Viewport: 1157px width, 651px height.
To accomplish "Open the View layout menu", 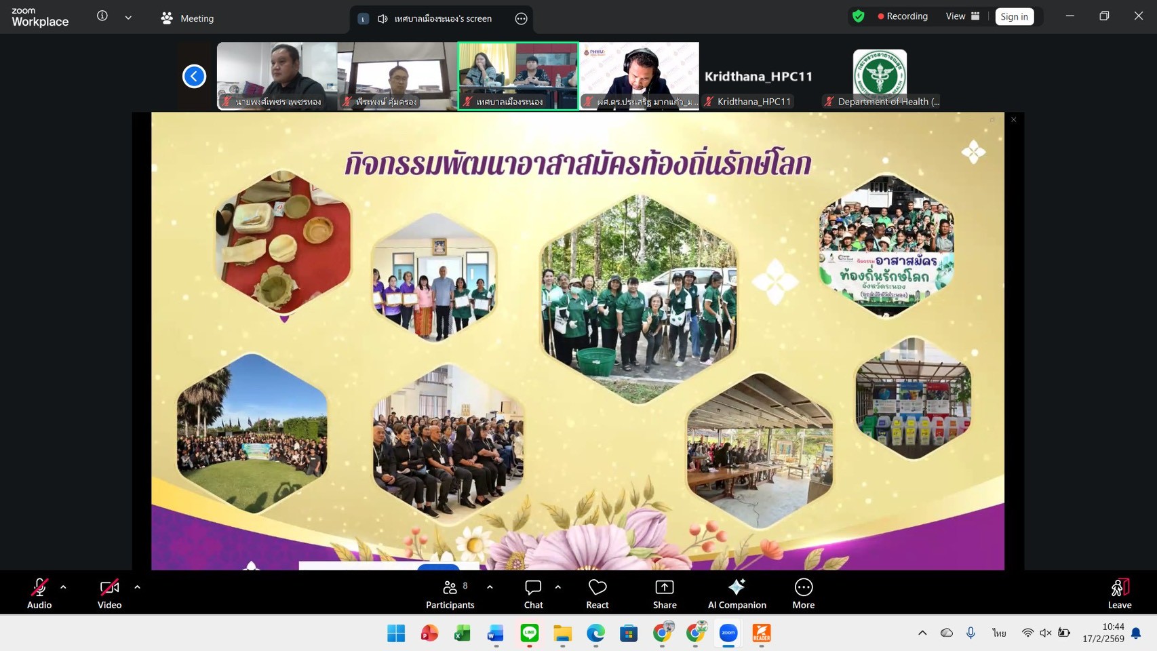I will click(962, 16).
